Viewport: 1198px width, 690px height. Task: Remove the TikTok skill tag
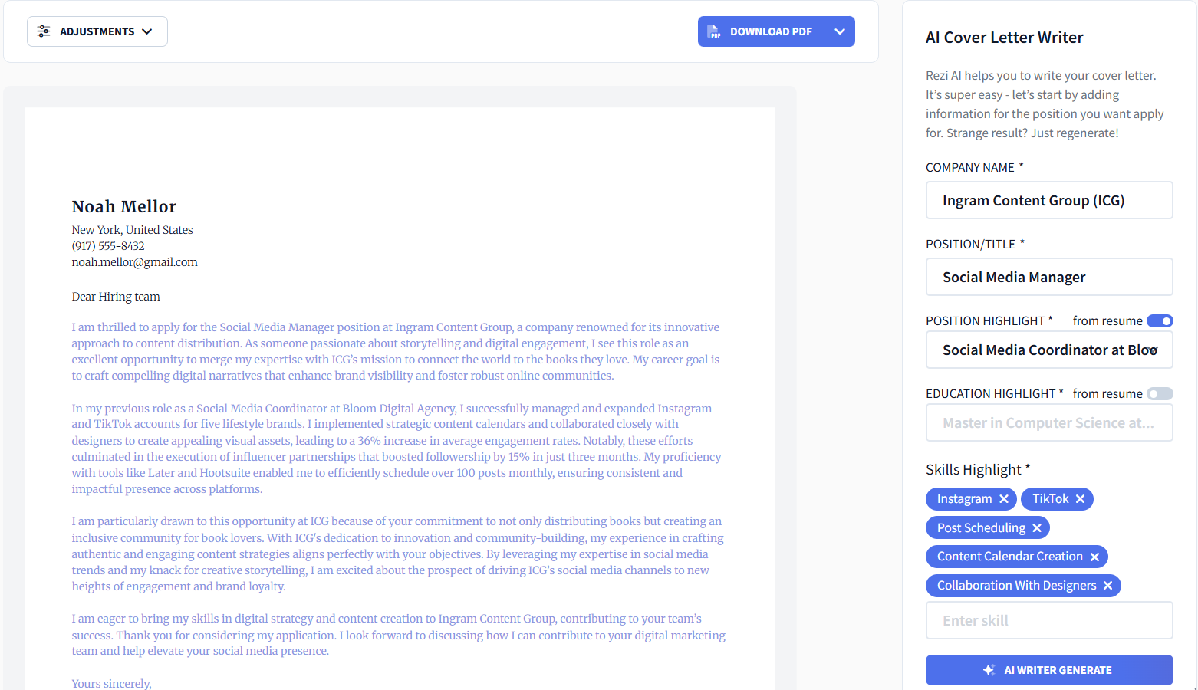point(1081,498)
